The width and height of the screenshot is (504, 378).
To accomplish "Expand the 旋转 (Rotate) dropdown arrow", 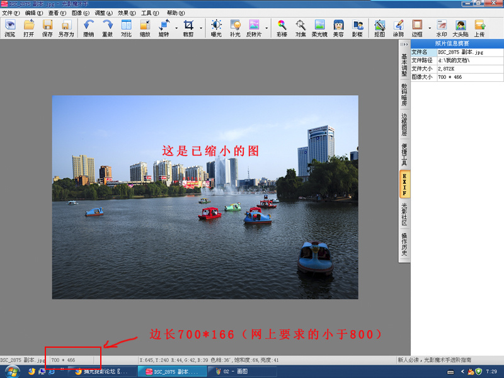I will coord(176,28).
